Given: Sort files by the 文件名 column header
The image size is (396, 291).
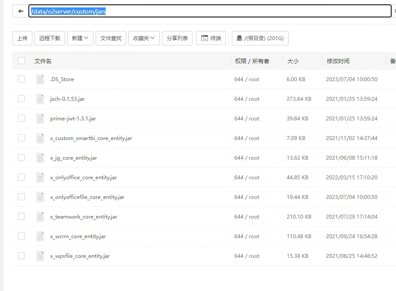Looking at the screenshot, I should (43, 61).
